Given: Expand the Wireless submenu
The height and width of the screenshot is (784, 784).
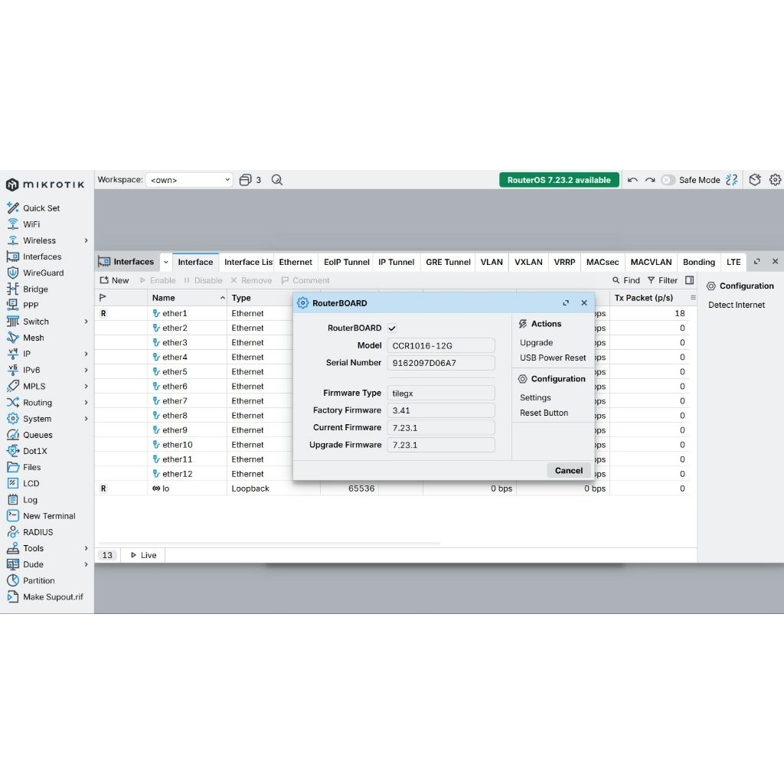Looking at the screenshot, I should (x=86, y=240).
